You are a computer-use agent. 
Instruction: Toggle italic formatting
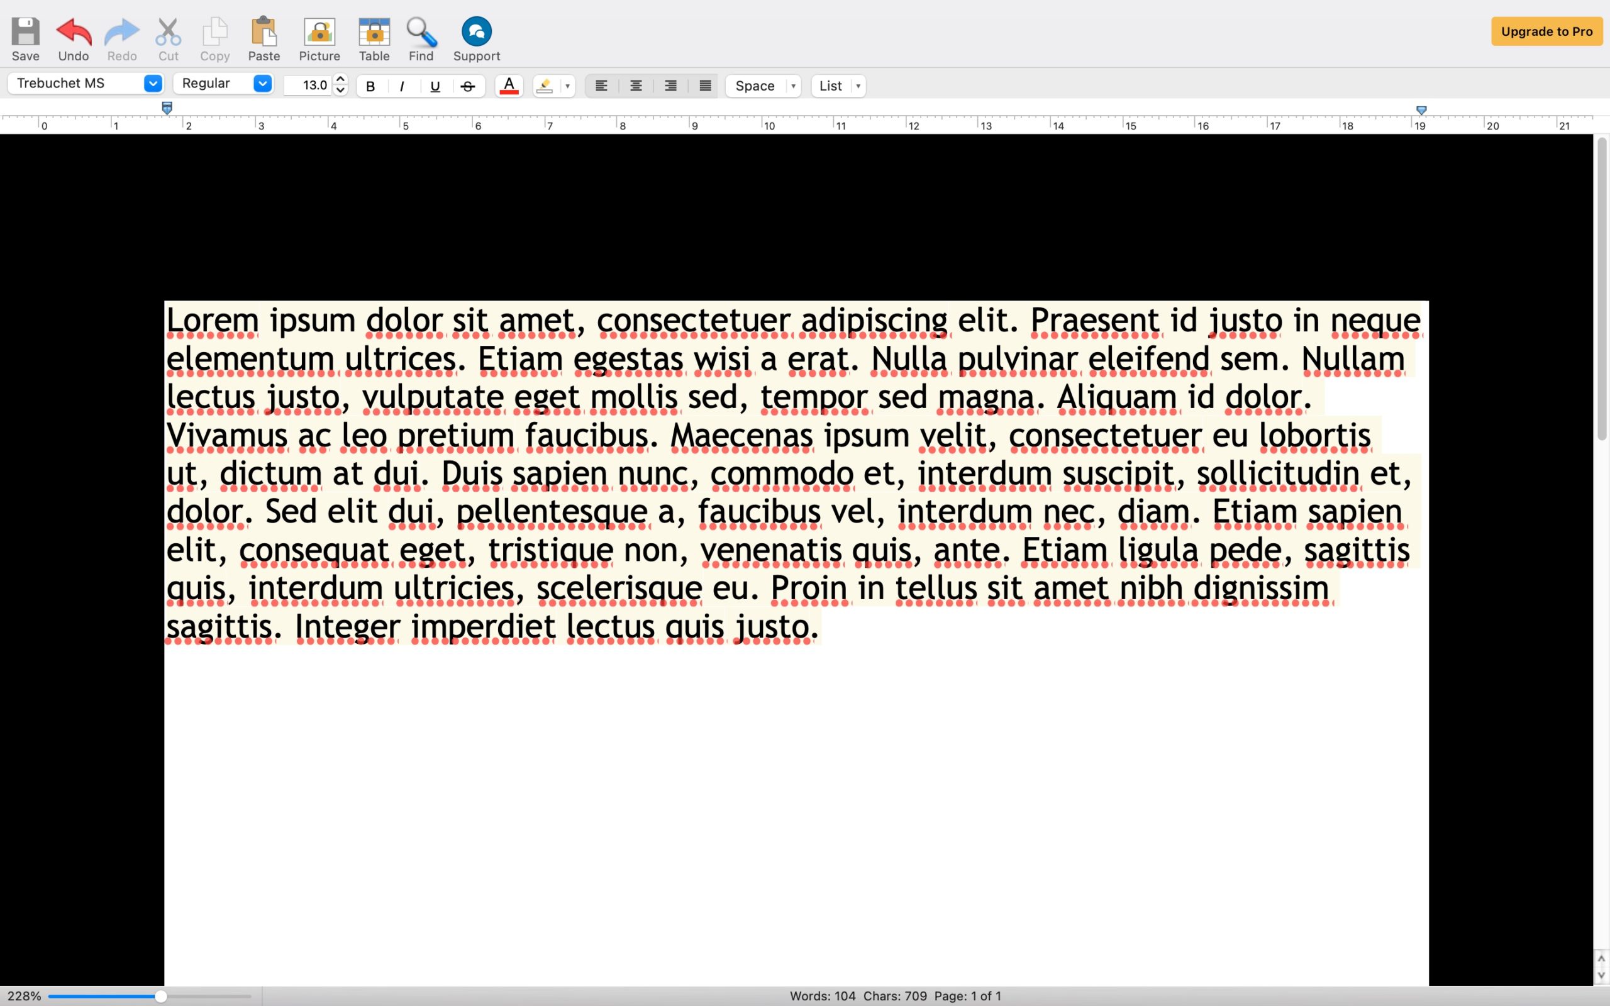pyautogui.click(x=402, y=85)
